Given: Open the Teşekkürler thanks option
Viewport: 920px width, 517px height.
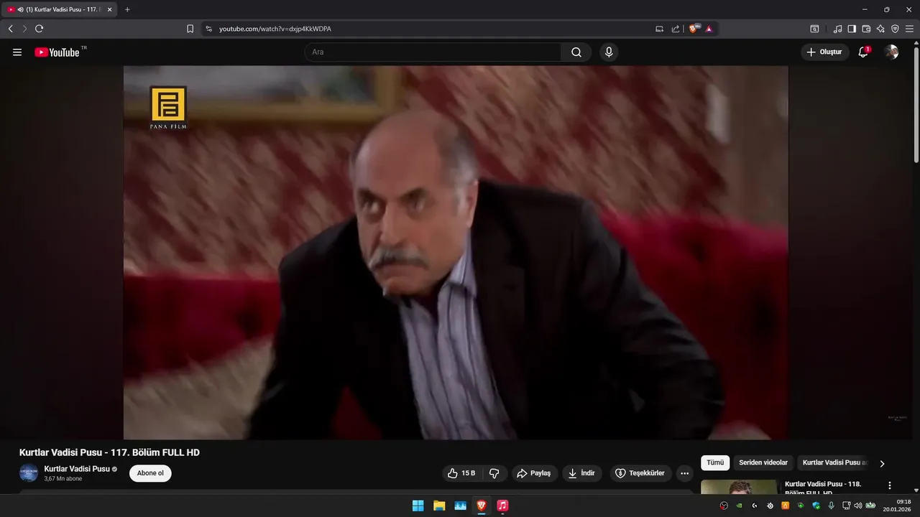Looking at the screenshot, I should pos(641,473).
